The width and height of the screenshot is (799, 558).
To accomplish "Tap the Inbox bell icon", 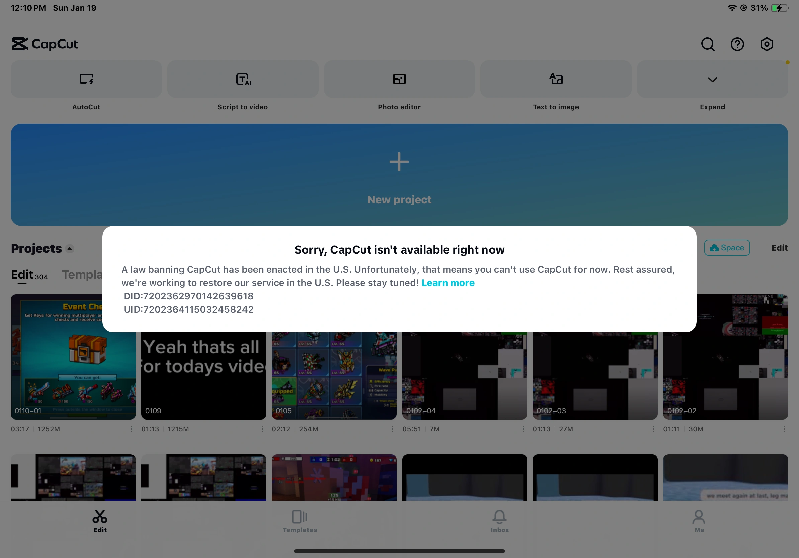I will (499, 521).
